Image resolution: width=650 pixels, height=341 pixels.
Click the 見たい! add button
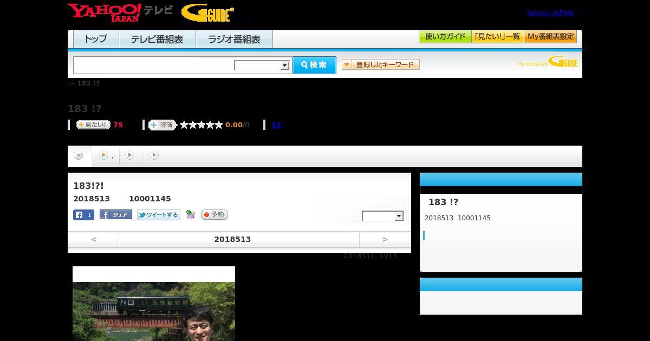pos(93,124)
